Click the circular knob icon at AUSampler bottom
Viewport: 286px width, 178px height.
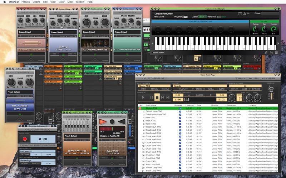[x=266, y=53]
